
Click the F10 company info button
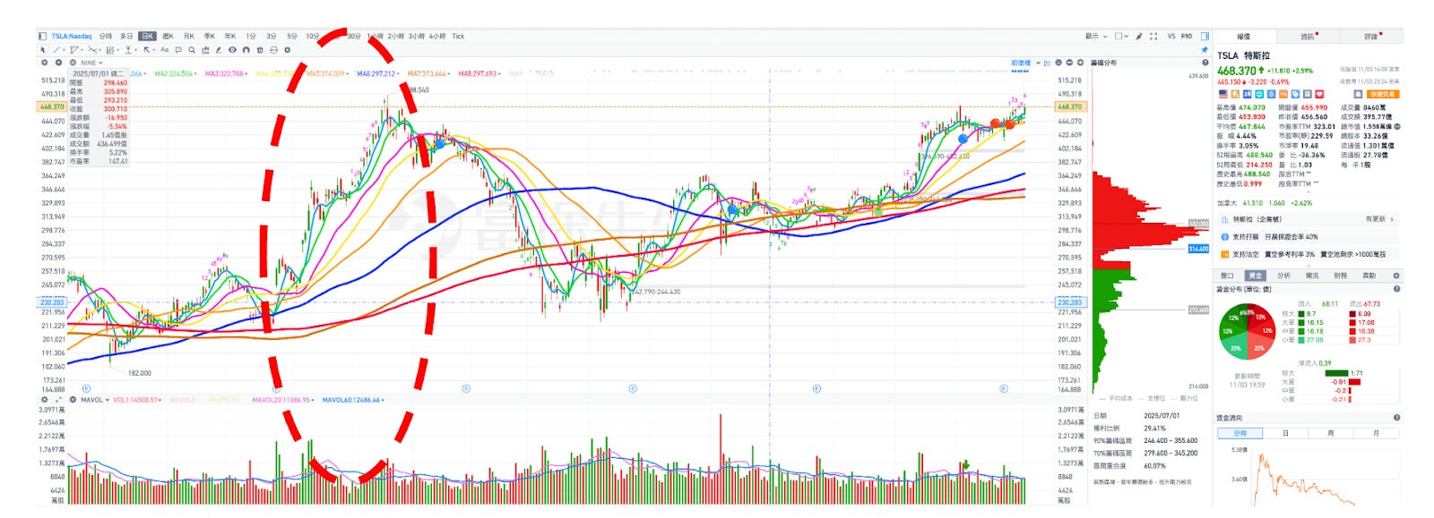click(x=1187, y=37)
